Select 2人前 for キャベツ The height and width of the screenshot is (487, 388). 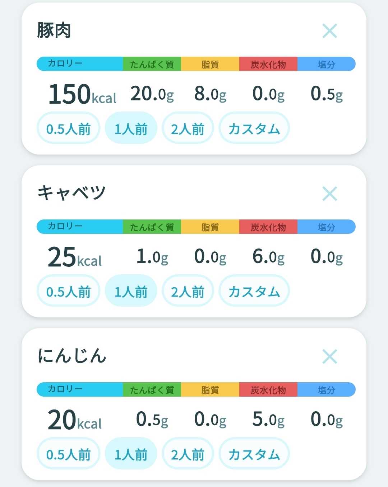tap(188, 291)
